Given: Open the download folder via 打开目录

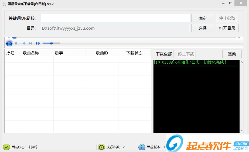Looking at the screenshot, I should [227, 28].
